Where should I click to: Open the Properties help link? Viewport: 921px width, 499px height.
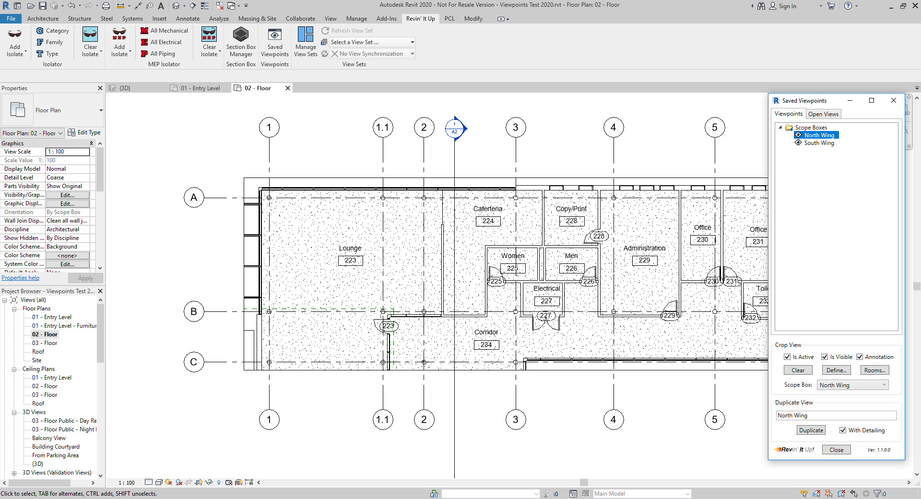(21, 278)
